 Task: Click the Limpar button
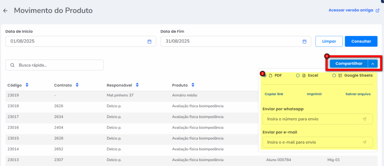pos(329,41)
